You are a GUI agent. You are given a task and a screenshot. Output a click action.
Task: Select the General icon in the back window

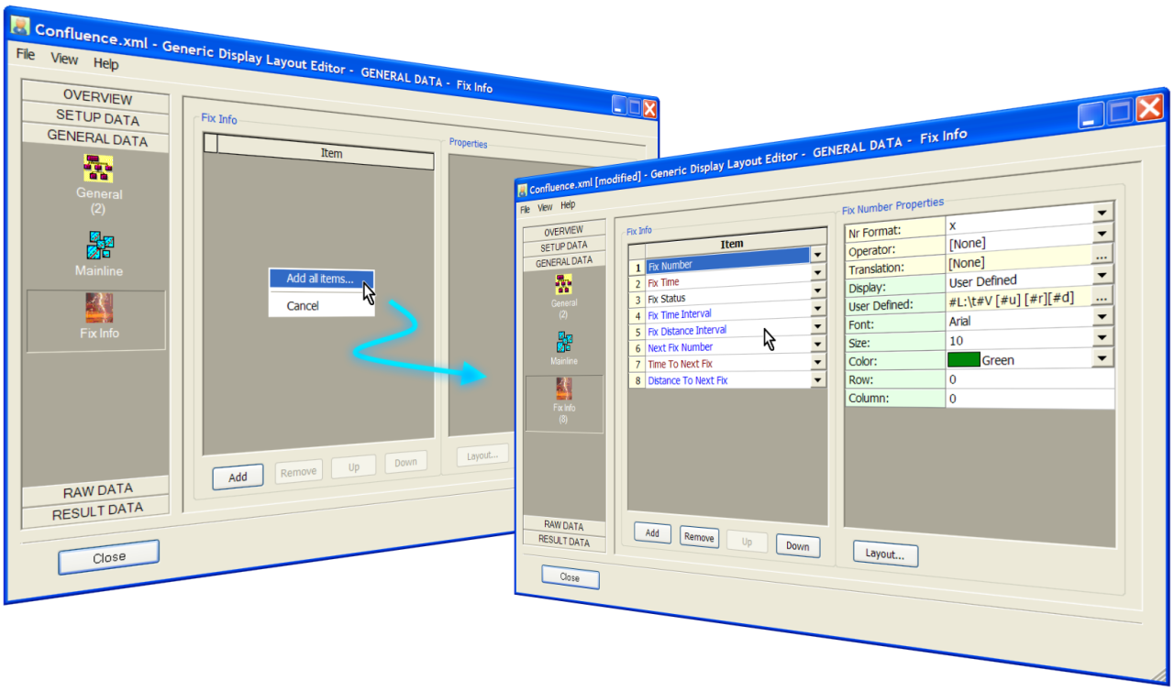point(98,169)
